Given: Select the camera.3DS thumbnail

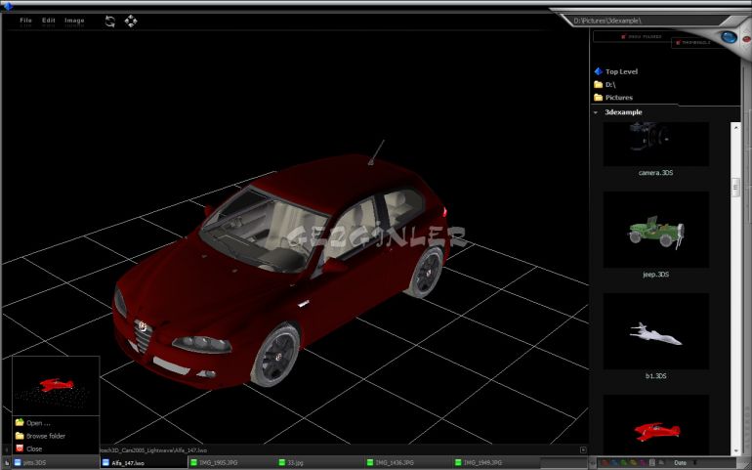Looking at the screenshot, I should [655, 144].
